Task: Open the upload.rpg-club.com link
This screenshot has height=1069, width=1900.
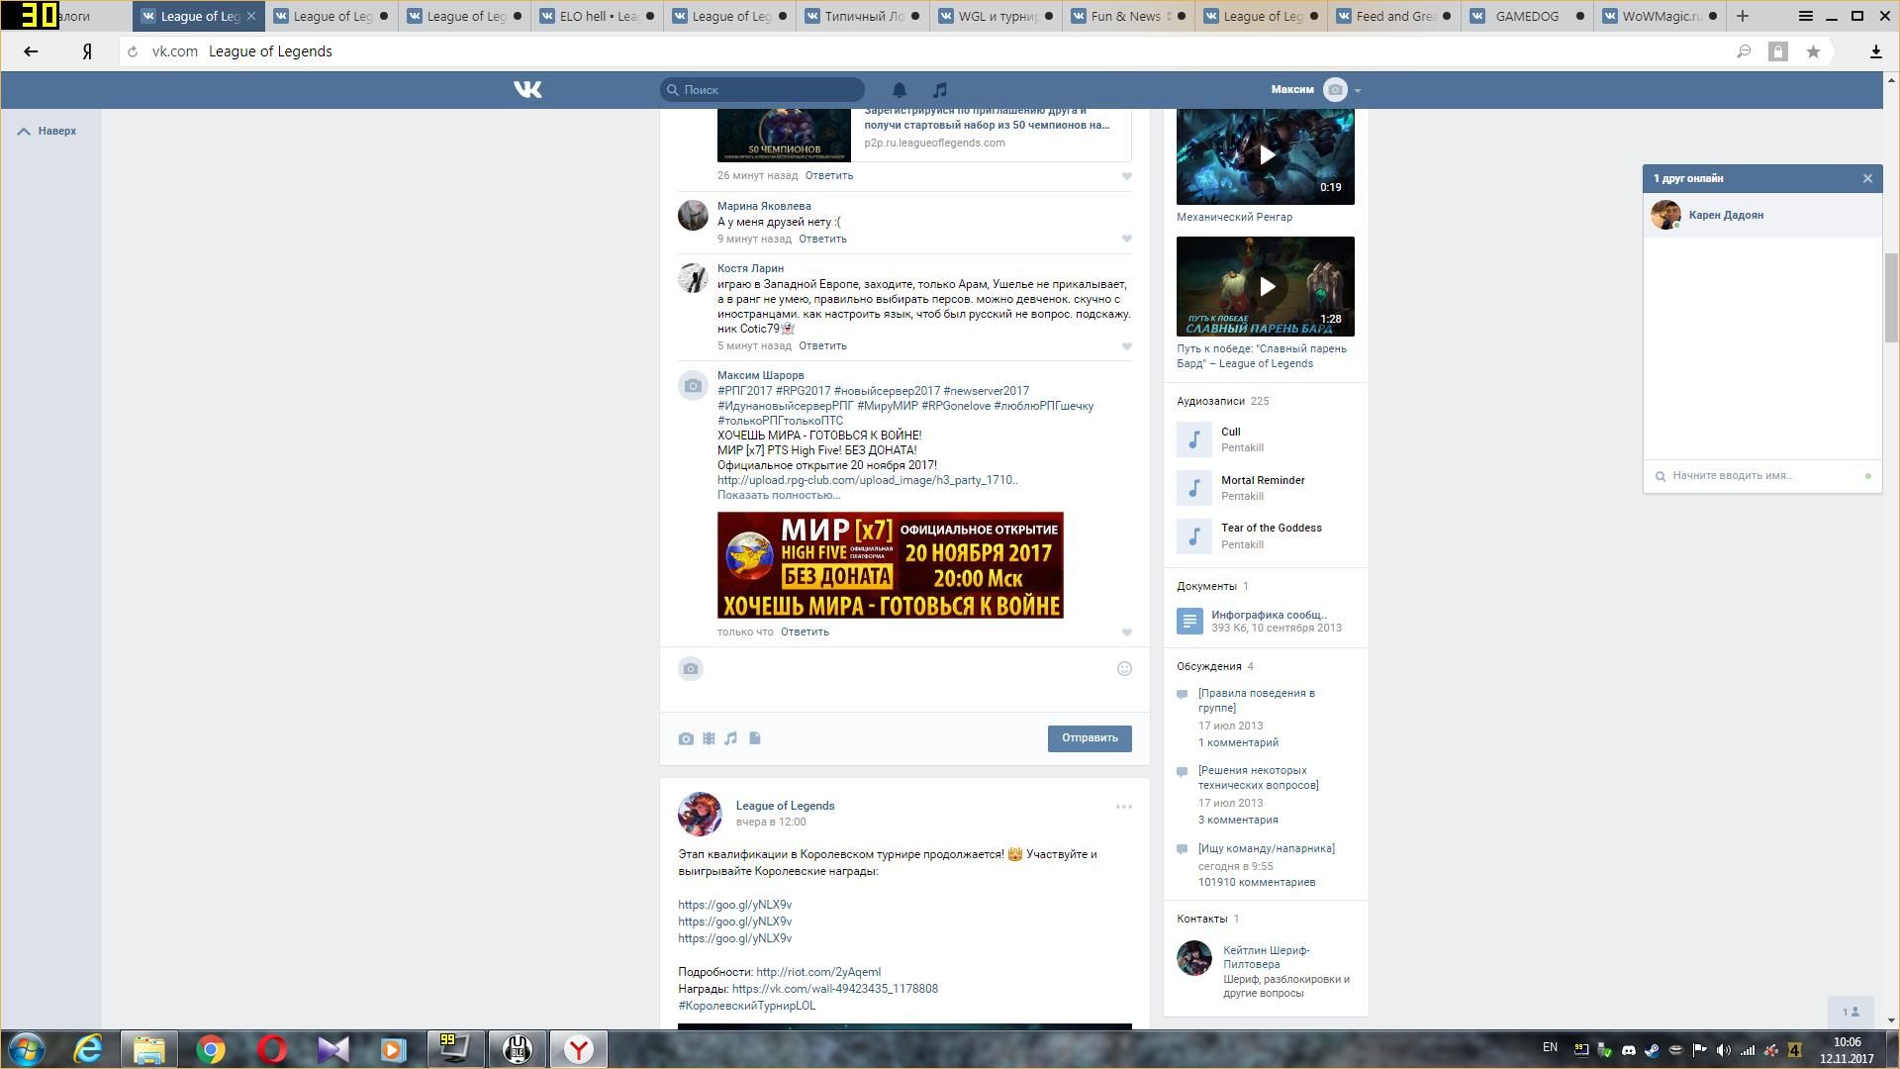Action: click(x=867, y=480)
